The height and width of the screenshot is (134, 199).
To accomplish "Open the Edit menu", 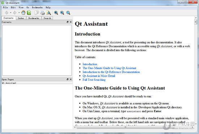I will [x=13, y=8].
